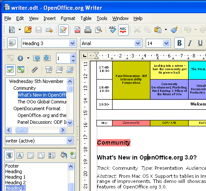
Task: Click Navigator horizontal scroll right arrow
Action: click(x=63, y=130)
